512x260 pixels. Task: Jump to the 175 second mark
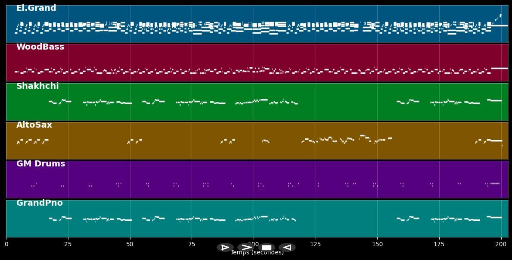click(439, 244)
